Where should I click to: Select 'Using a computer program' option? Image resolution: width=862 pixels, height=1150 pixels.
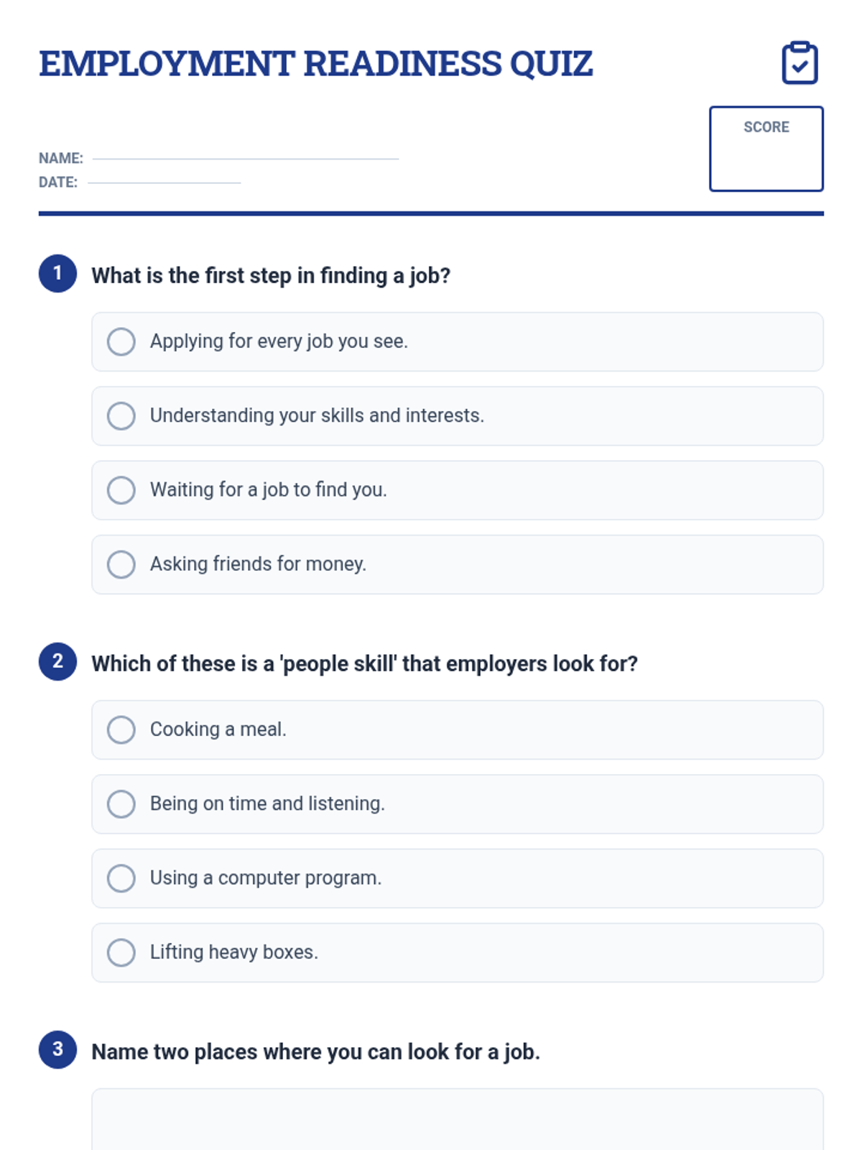(458, 878)
